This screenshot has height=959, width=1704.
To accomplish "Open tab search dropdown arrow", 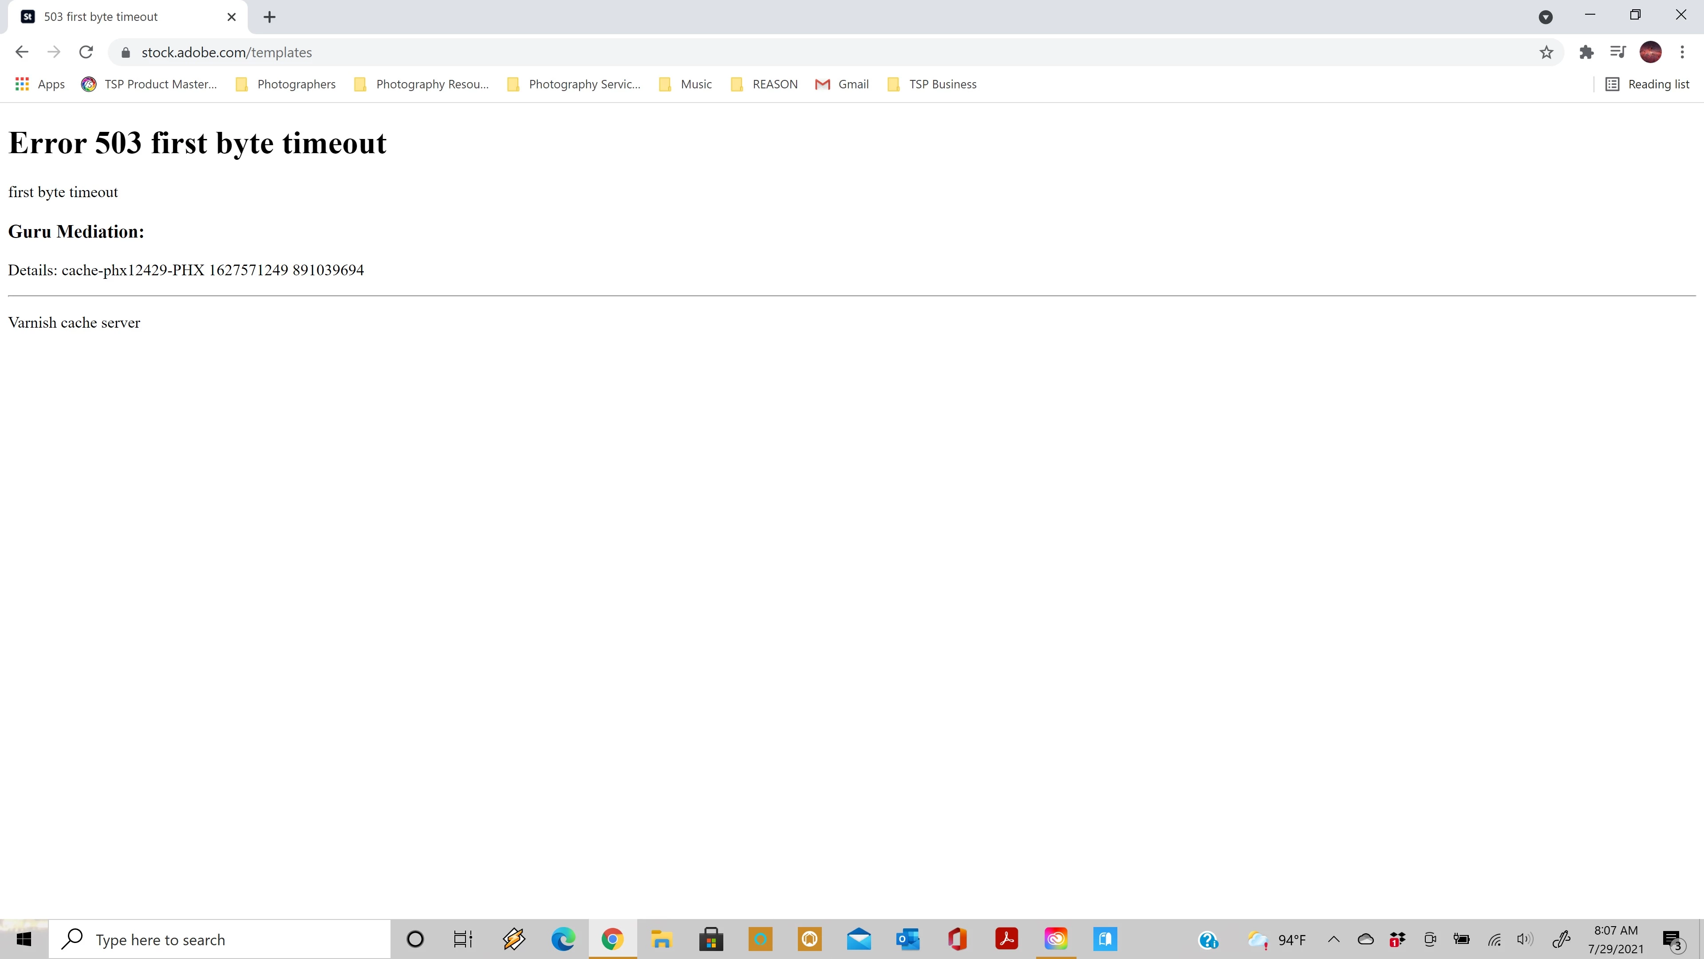I will pyautogui.click(x=1545, y=17).
